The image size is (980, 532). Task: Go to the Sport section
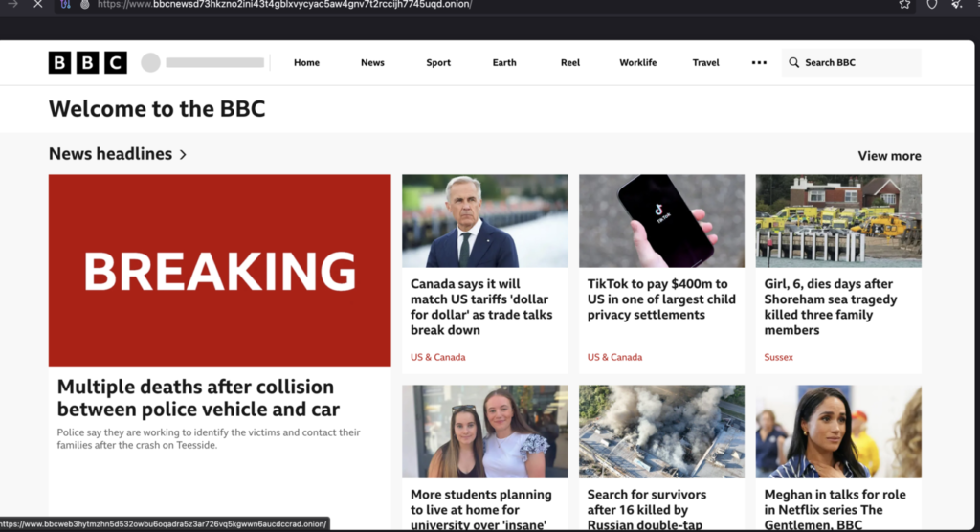[438, 62]
